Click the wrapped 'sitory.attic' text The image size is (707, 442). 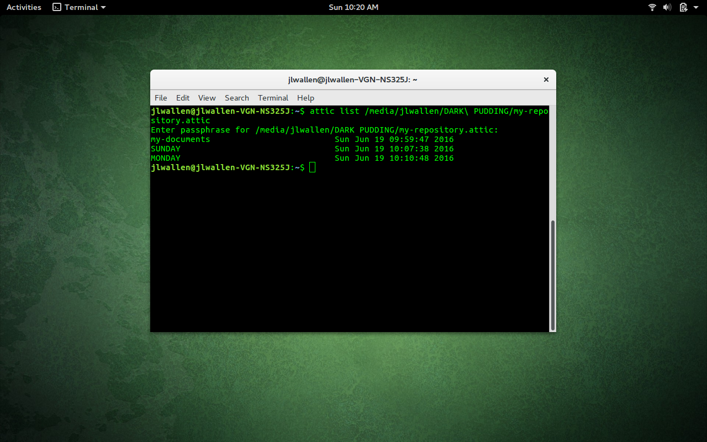[x=181, y=120]
